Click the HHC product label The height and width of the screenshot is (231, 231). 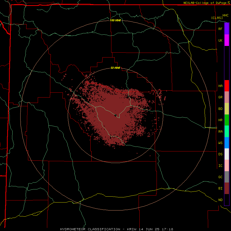click(225, 15)
